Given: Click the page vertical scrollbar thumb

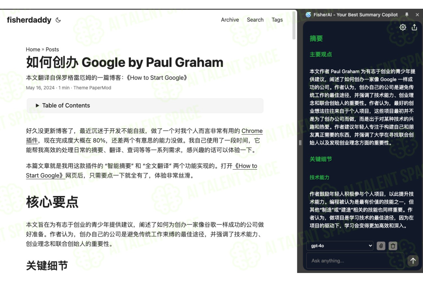Looking at the screenshot, I should tap(294, 25).
